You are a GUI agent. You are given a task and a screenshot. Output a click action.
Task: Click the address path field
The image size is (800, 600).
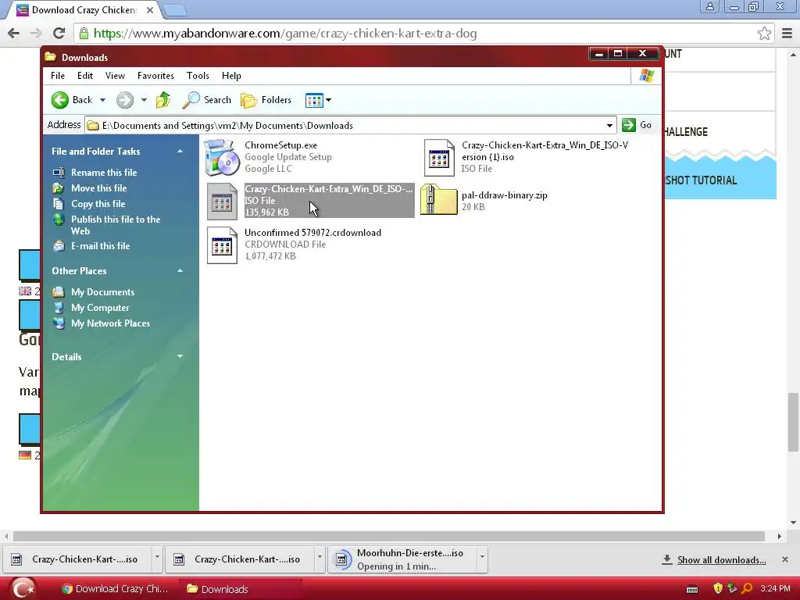click(x=350, y=126)
